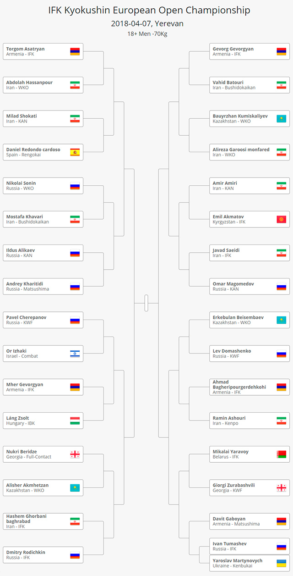Viewport: 293px width, 576px height.
Task: Click the Kyrgyzstan flag beside Emil Akmatov
Action: coord(282,219)
